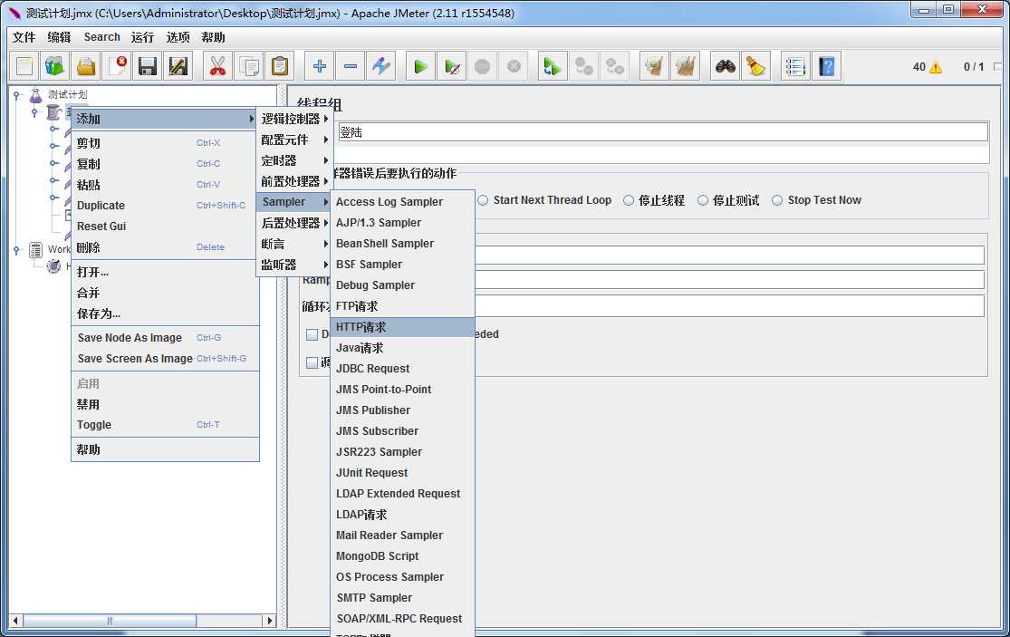The height and width of the screenshot is (637, 1010).
Task: Expand the 监听器 submenu
Action: point(293,265)
